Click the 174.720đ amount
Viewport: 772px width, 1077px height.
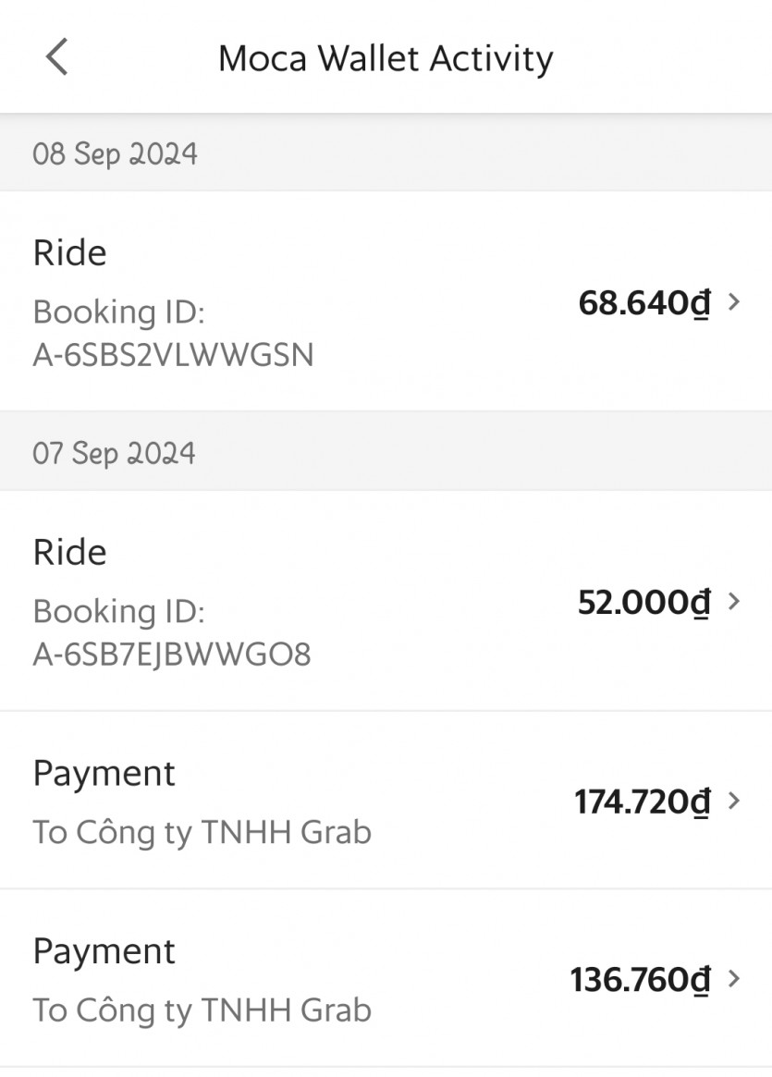[x=643, y=801]
